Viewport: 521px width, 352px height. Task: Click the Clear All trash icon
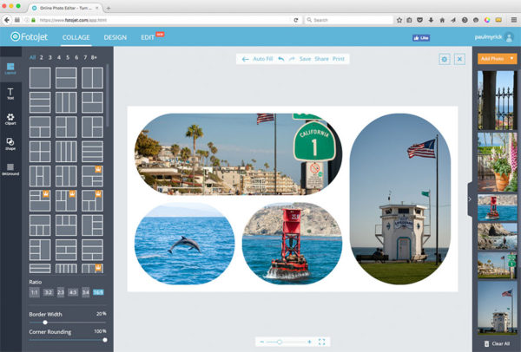pyautogui.click(x=487, y=343)
